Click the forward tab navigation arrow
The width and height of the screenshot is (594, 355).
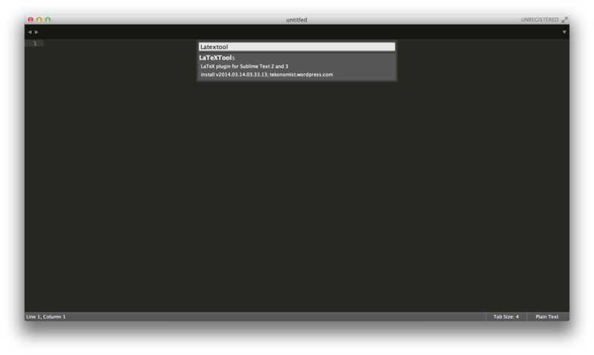pos(36,32)
